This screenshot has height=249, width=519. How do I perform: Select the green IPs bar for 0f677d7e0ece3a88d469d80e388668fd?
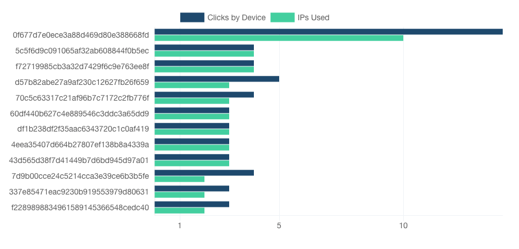point(279,38)
